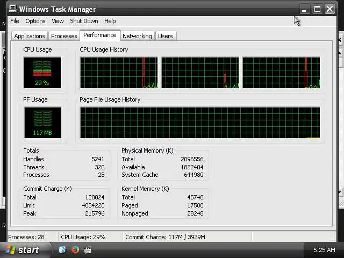Viewport: 344px width, 258px height.
Task: Click the CPU Usage 29 % gauge
Action: click(42, 73)
